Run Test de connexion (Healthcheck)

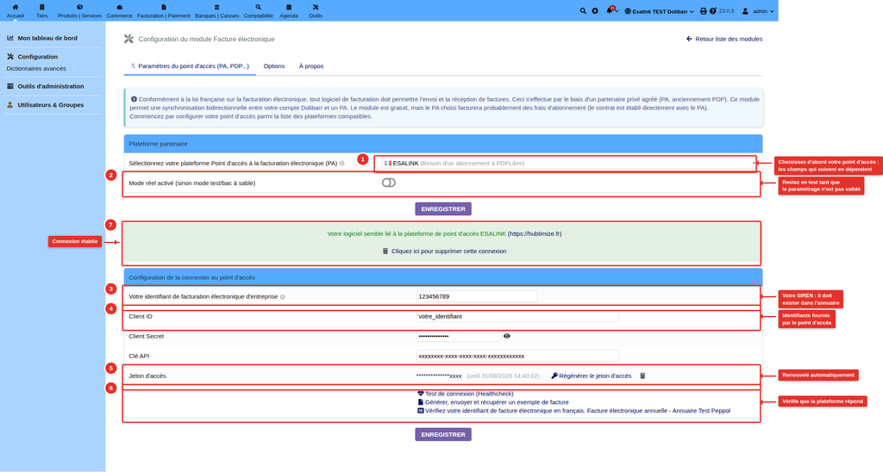pyautogui.click(x=465, y=394)
